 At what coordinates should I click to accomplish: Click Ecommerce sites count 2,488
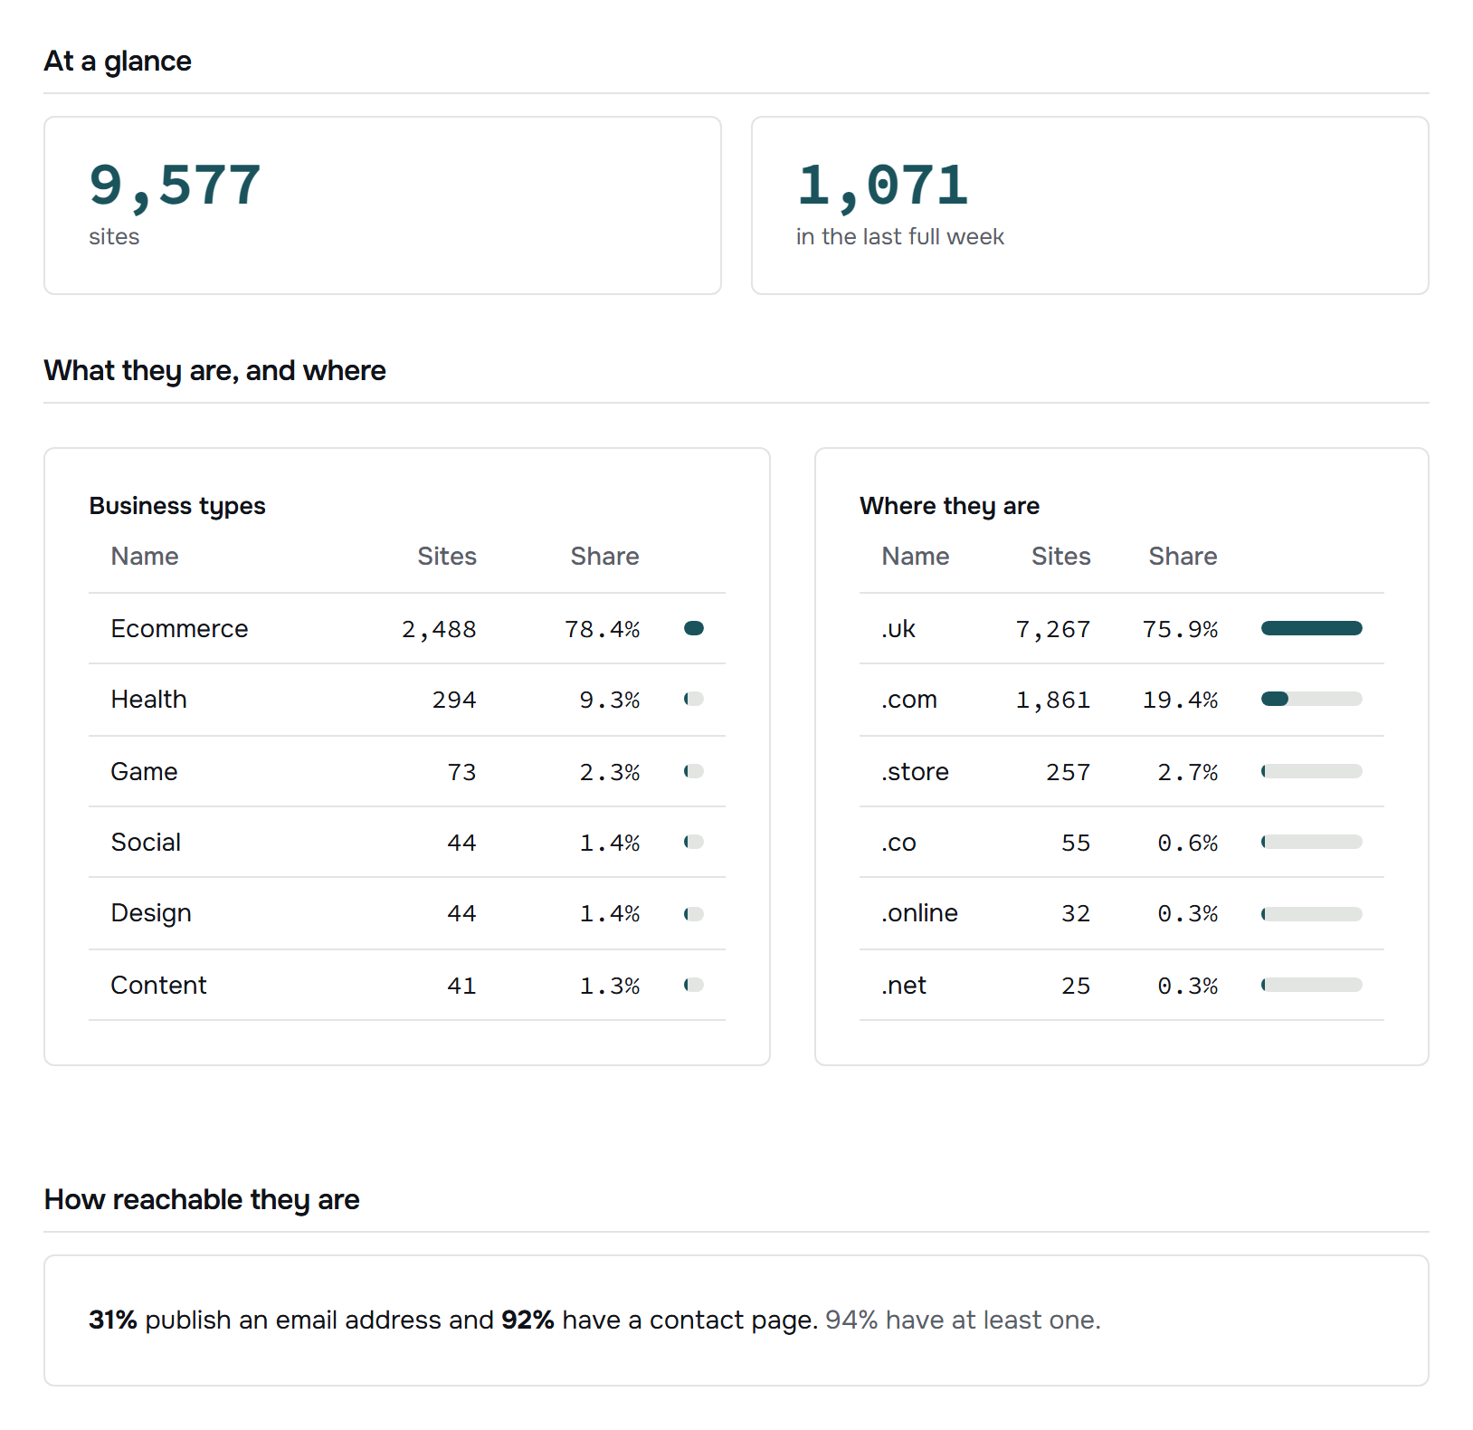439,629
